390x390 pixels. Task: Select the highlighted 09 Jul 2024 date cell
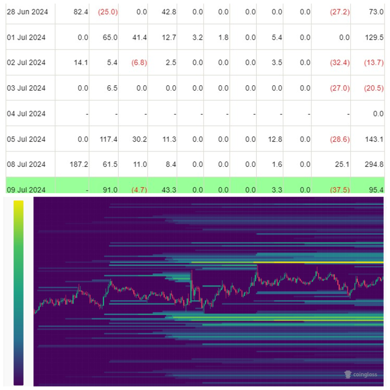30,185
